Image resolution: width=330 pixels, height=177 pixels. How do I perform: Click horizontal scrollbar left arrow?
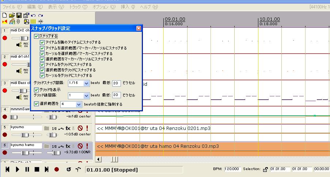98,159
